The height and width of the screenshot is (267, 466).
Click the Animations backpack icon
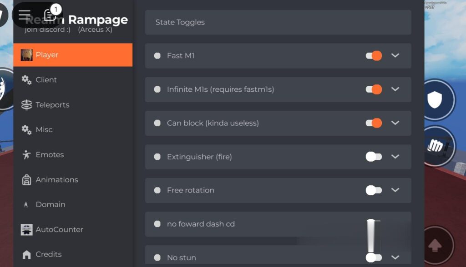pos(26,179)
